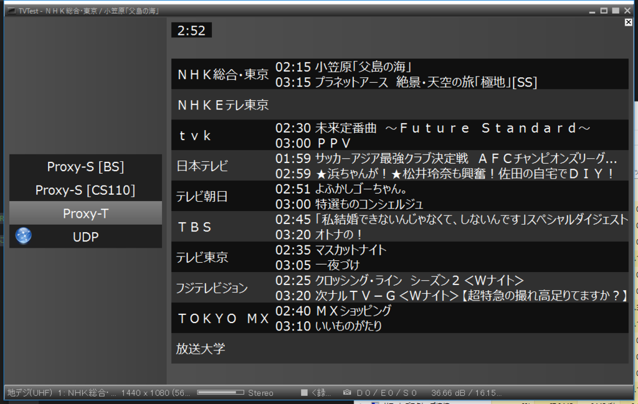638x404 pixels.
Task: Click the 03:20 オトナの! program entry
Action: (x=319, y=235)
